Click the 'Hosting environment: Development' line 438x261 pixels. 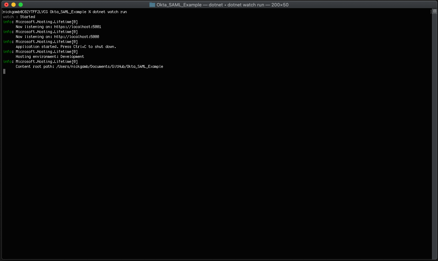pyautogui.click(x=50, y=56)
